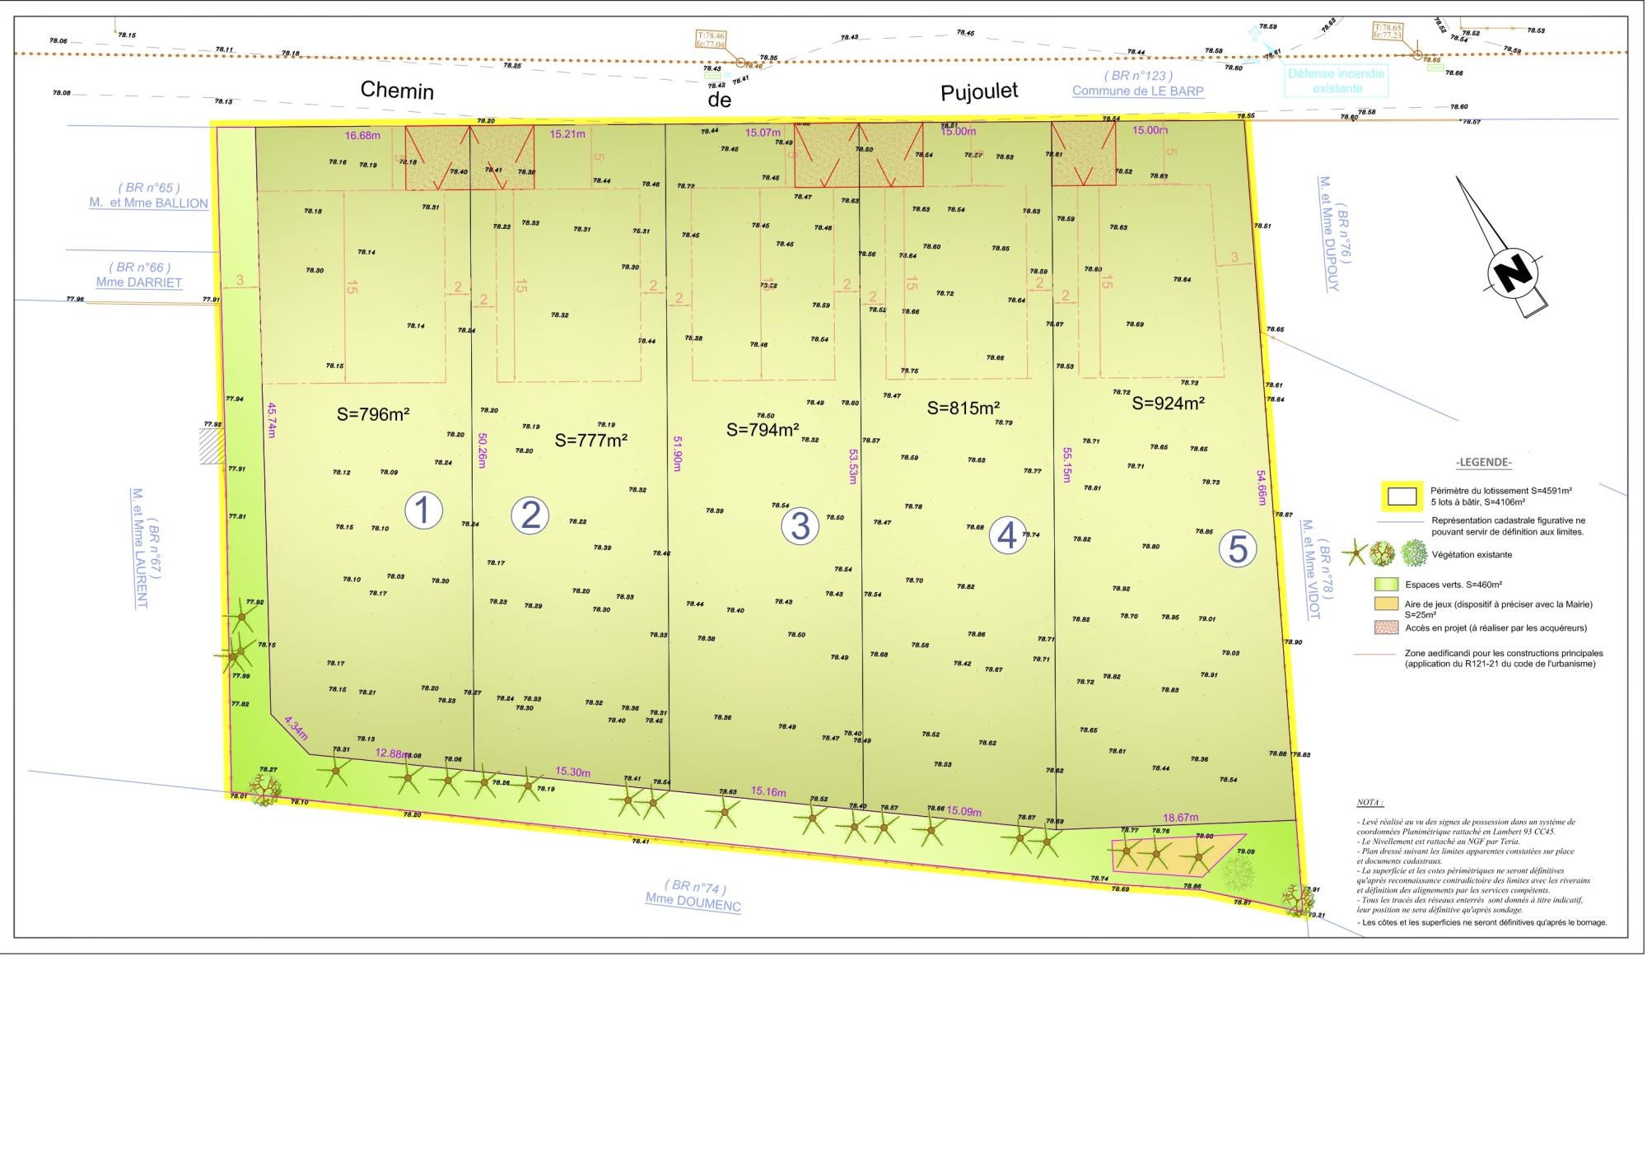
Task: Click the green Espaces verts legend swatch
Action: (1386, 585)
